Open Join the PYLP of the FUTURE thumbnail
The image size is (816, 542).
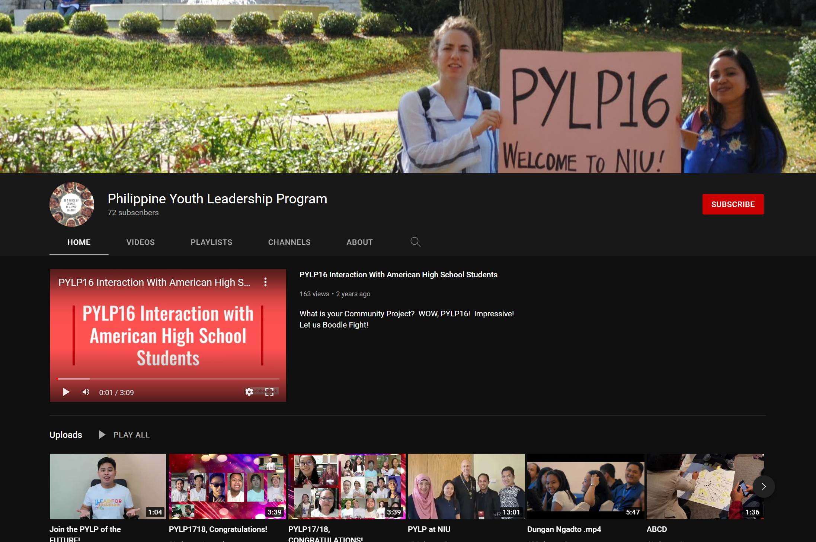tap(108, 486)
